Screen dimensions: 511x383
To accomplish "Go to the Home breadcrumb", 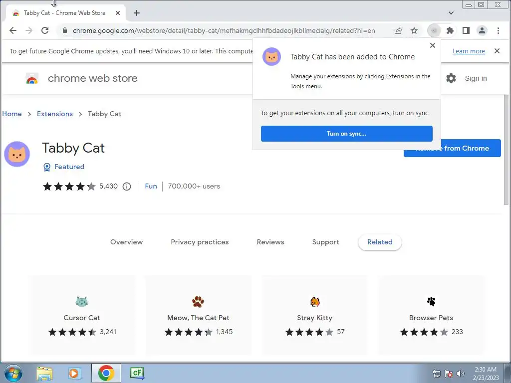I will click(x=12, y=114).
